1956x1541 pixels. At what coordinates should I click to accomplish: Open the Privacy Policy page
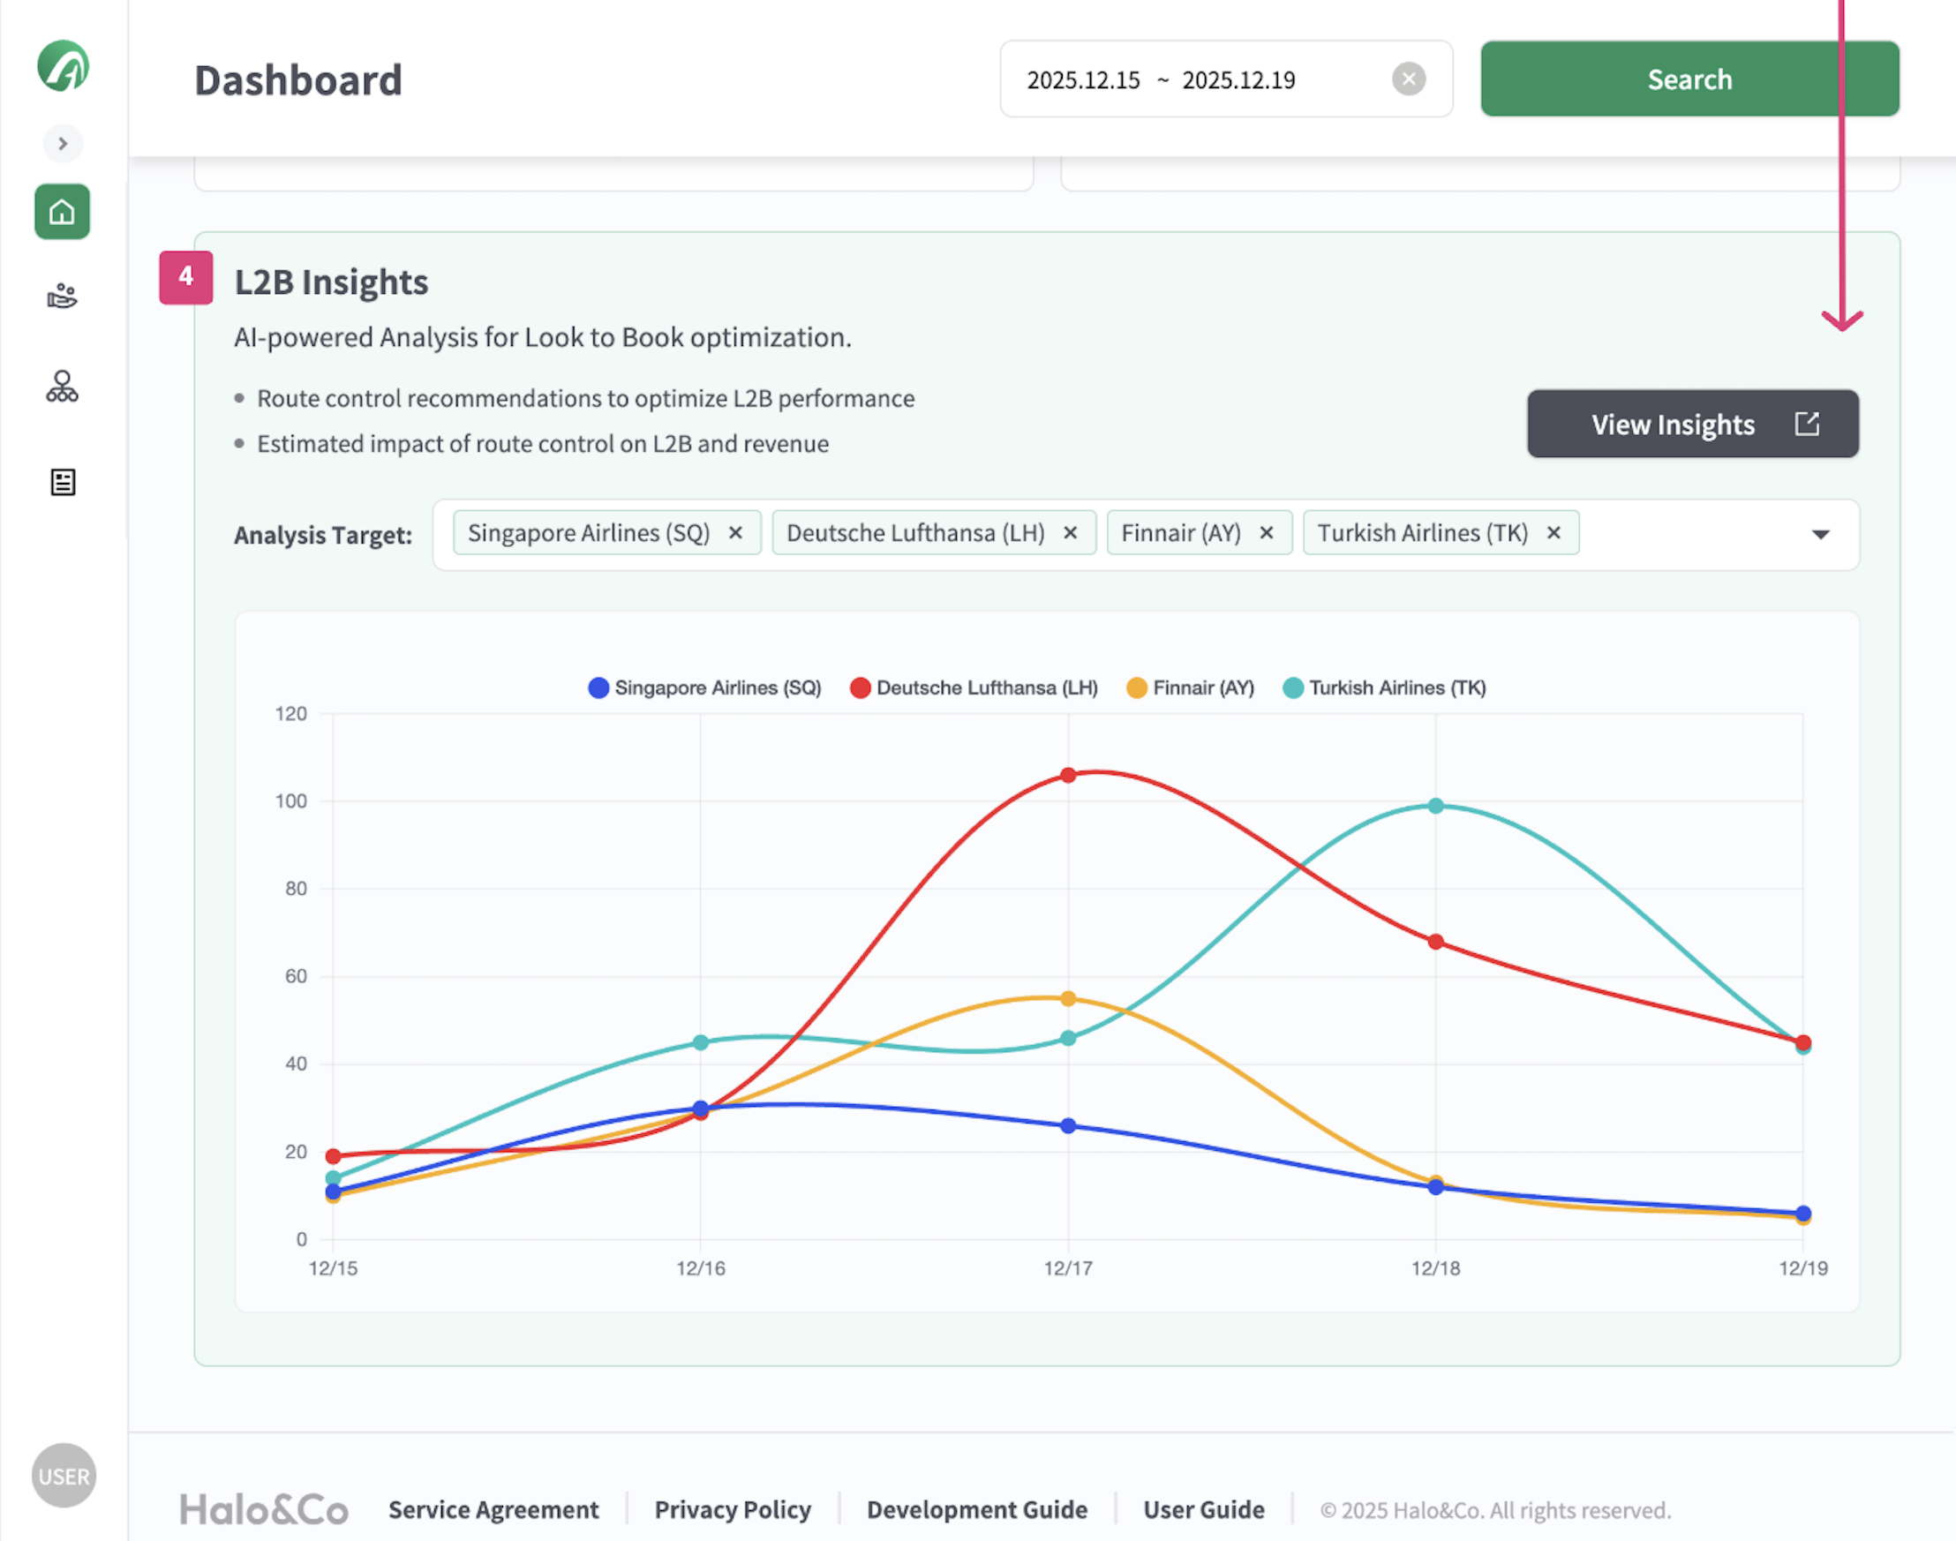coord(732,1509)
